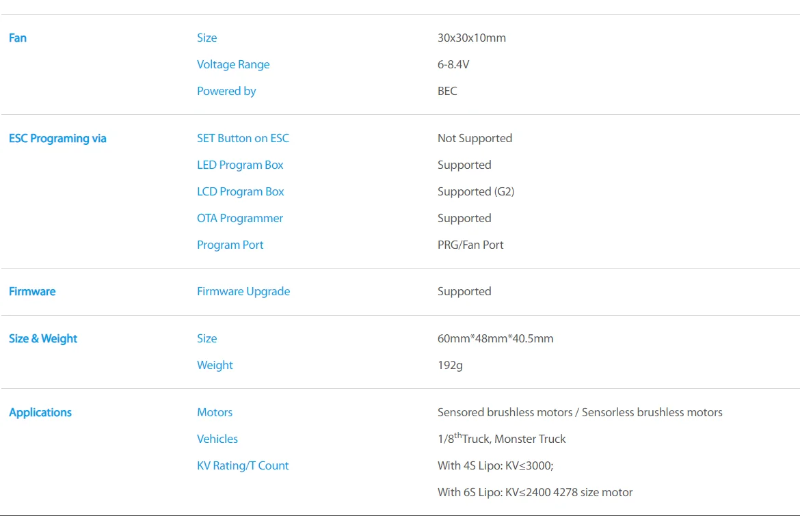Image resolution: width=800 pixels, height=516 pixels.
Task: Click the Firmware category heading
Action: (32, 292)
